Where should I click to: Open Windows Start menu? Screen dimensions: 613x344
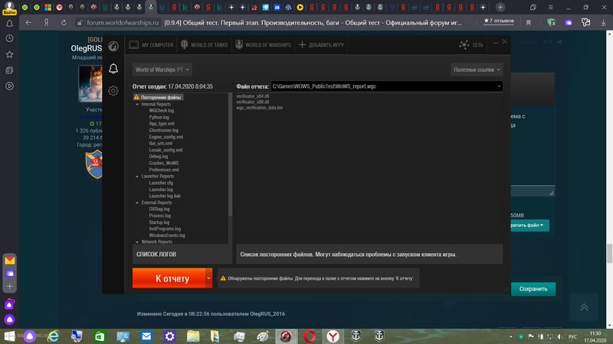[9, 336]
